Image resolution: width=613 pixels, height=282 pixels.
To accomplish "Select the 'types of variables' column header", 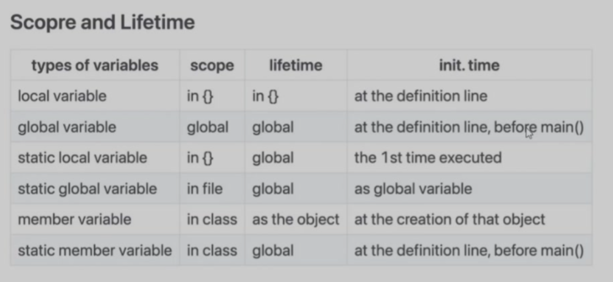I will click(95, 65).
